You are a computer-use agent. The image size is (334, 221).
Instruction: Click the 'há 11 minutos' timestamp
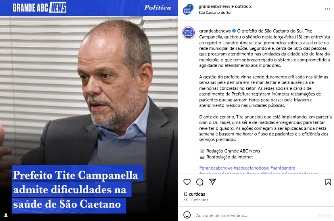coord(196,200)
